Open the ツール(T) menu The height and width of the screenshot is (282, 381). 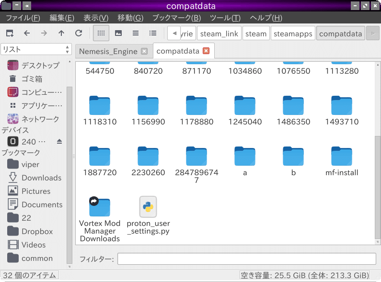pos(225,18)
